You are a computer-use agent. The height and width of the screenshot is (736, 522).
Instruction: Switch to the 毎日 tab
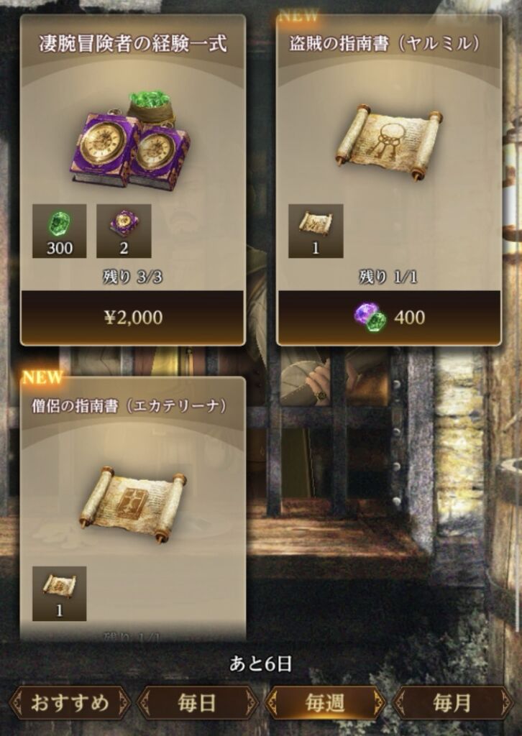coord(197,703)
